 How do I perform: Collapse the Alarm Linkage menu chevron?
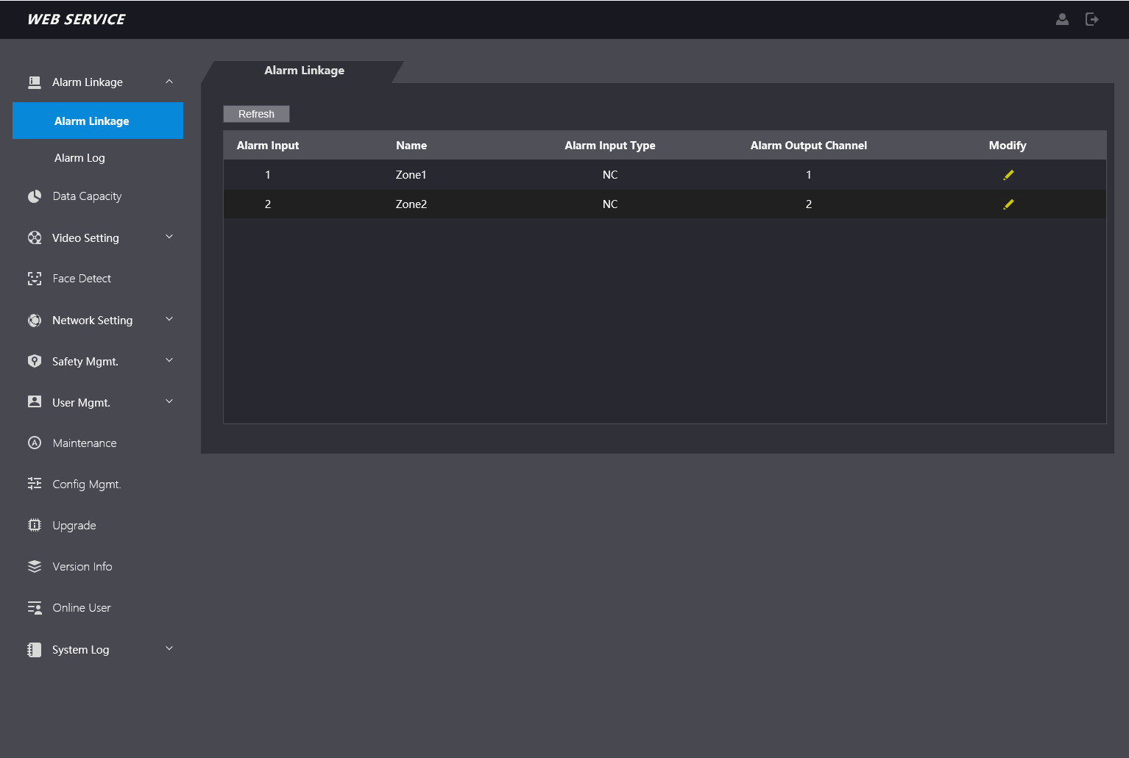[x=169, y=82]
